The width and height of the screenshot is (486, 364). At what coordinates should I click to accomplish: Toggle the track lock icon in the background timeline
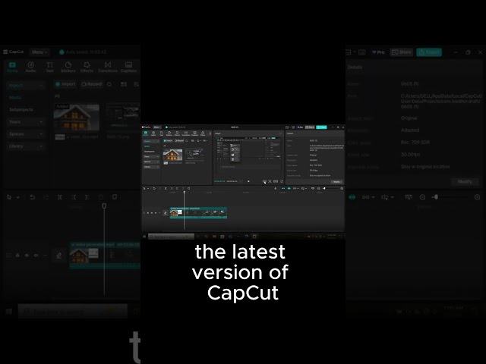[17, 256]
